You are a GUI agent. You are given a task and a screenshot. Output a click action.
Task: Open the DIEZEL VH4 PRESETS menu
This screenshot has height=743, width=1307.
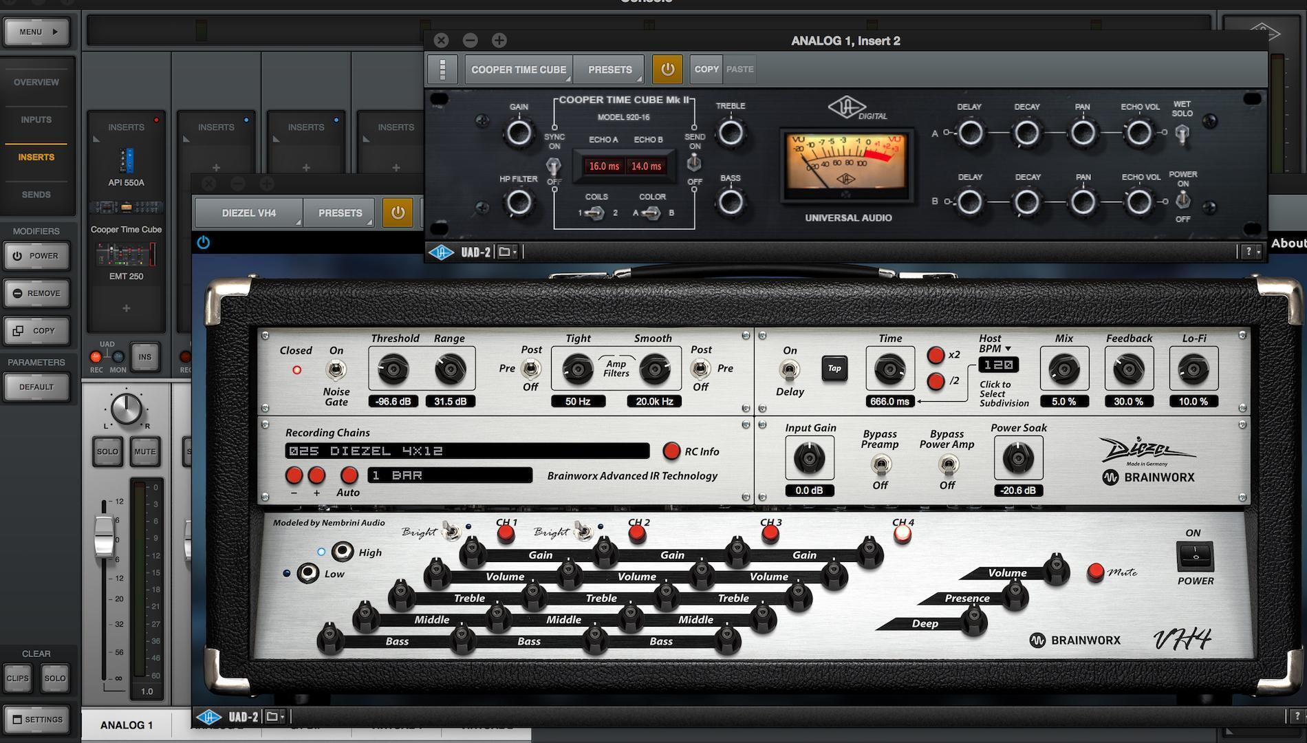coord(340,213)
